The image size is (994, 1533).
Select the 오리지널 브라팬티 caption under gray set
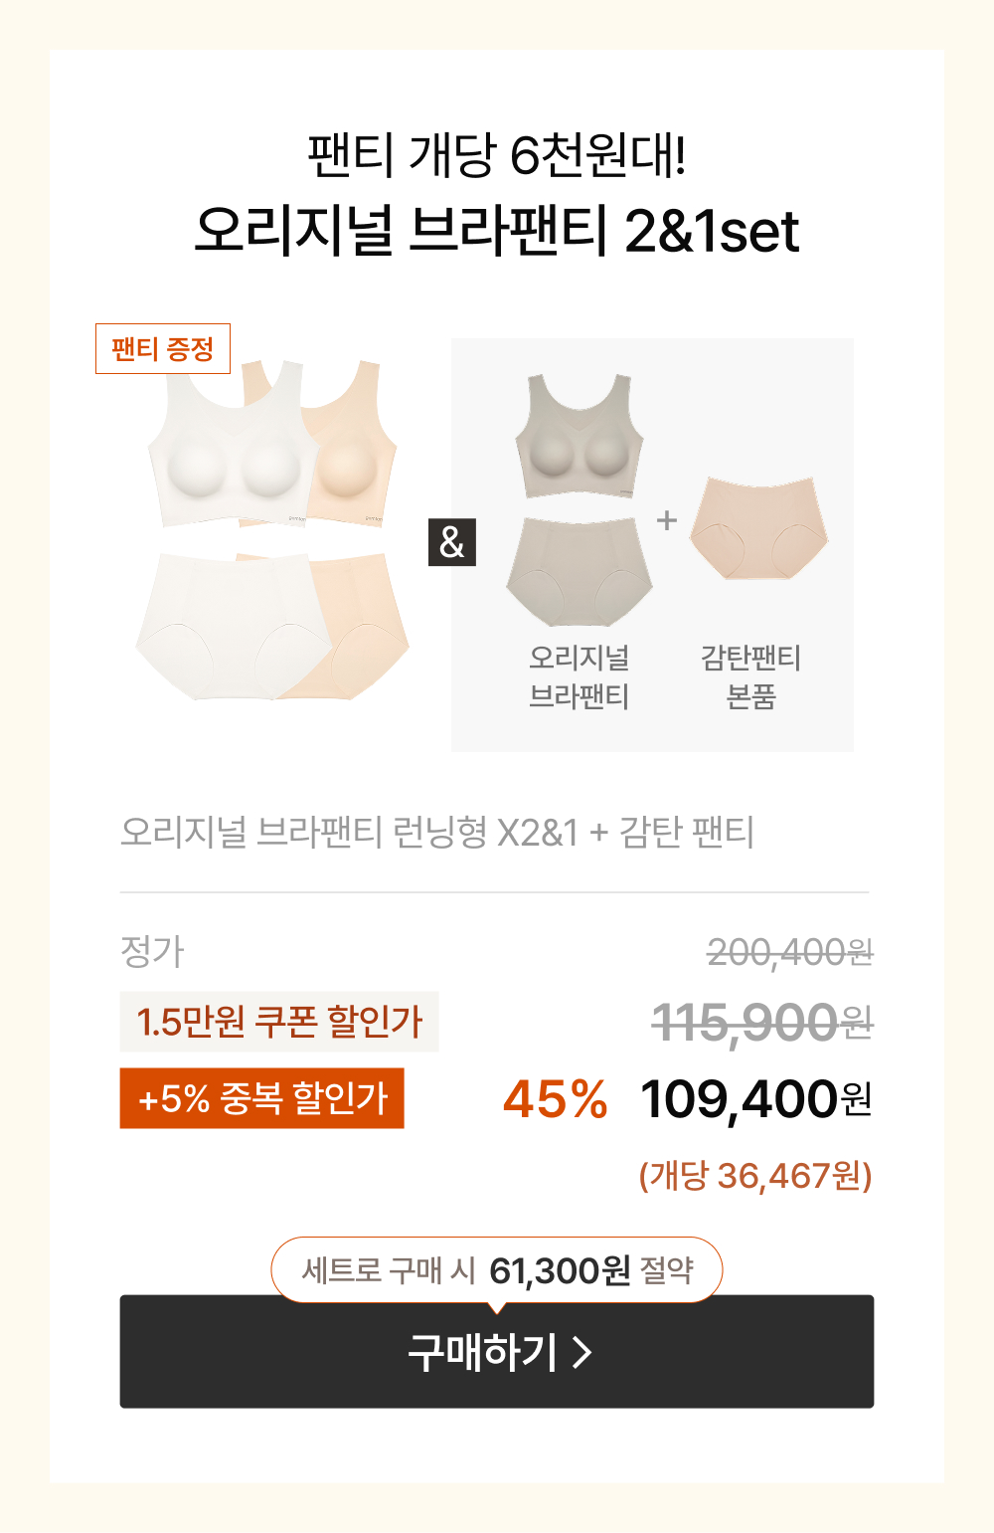coord(580,676)
